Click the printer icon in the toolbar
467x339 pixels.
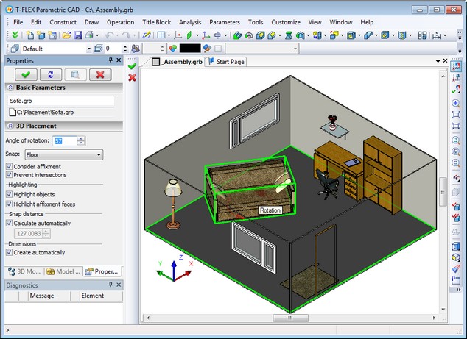(x=89, y=35)
